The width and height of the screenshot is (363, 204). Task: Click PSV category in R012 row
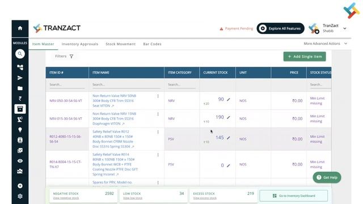(171, 139)
